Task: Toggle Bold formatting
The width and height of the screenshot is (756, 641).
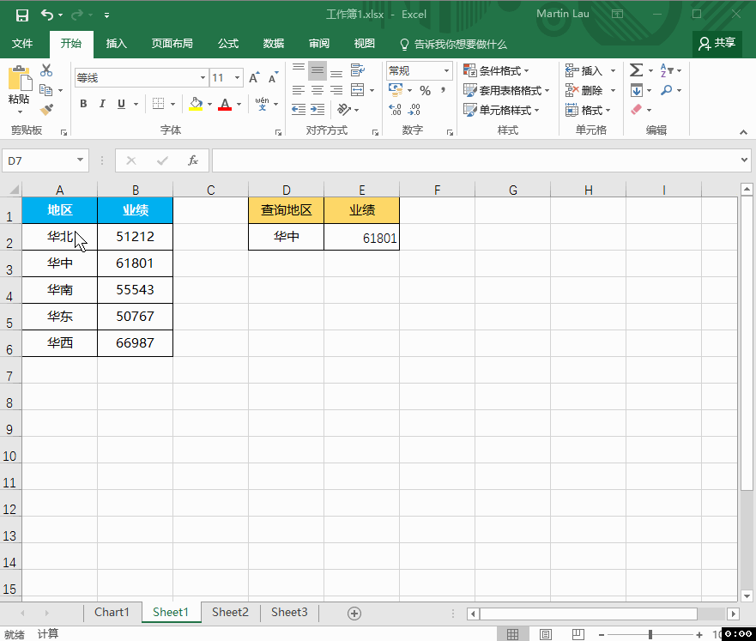Action: pos(83,104)
